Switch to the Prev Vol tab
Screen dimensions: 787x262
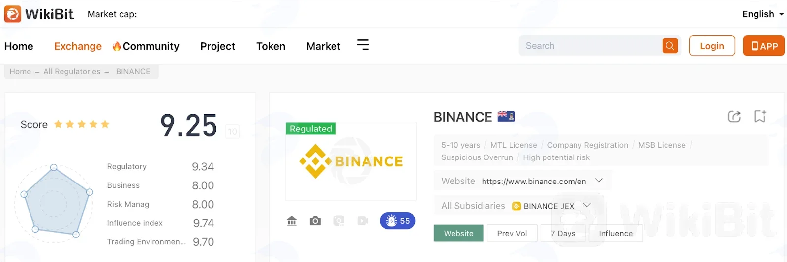(512, 233)
